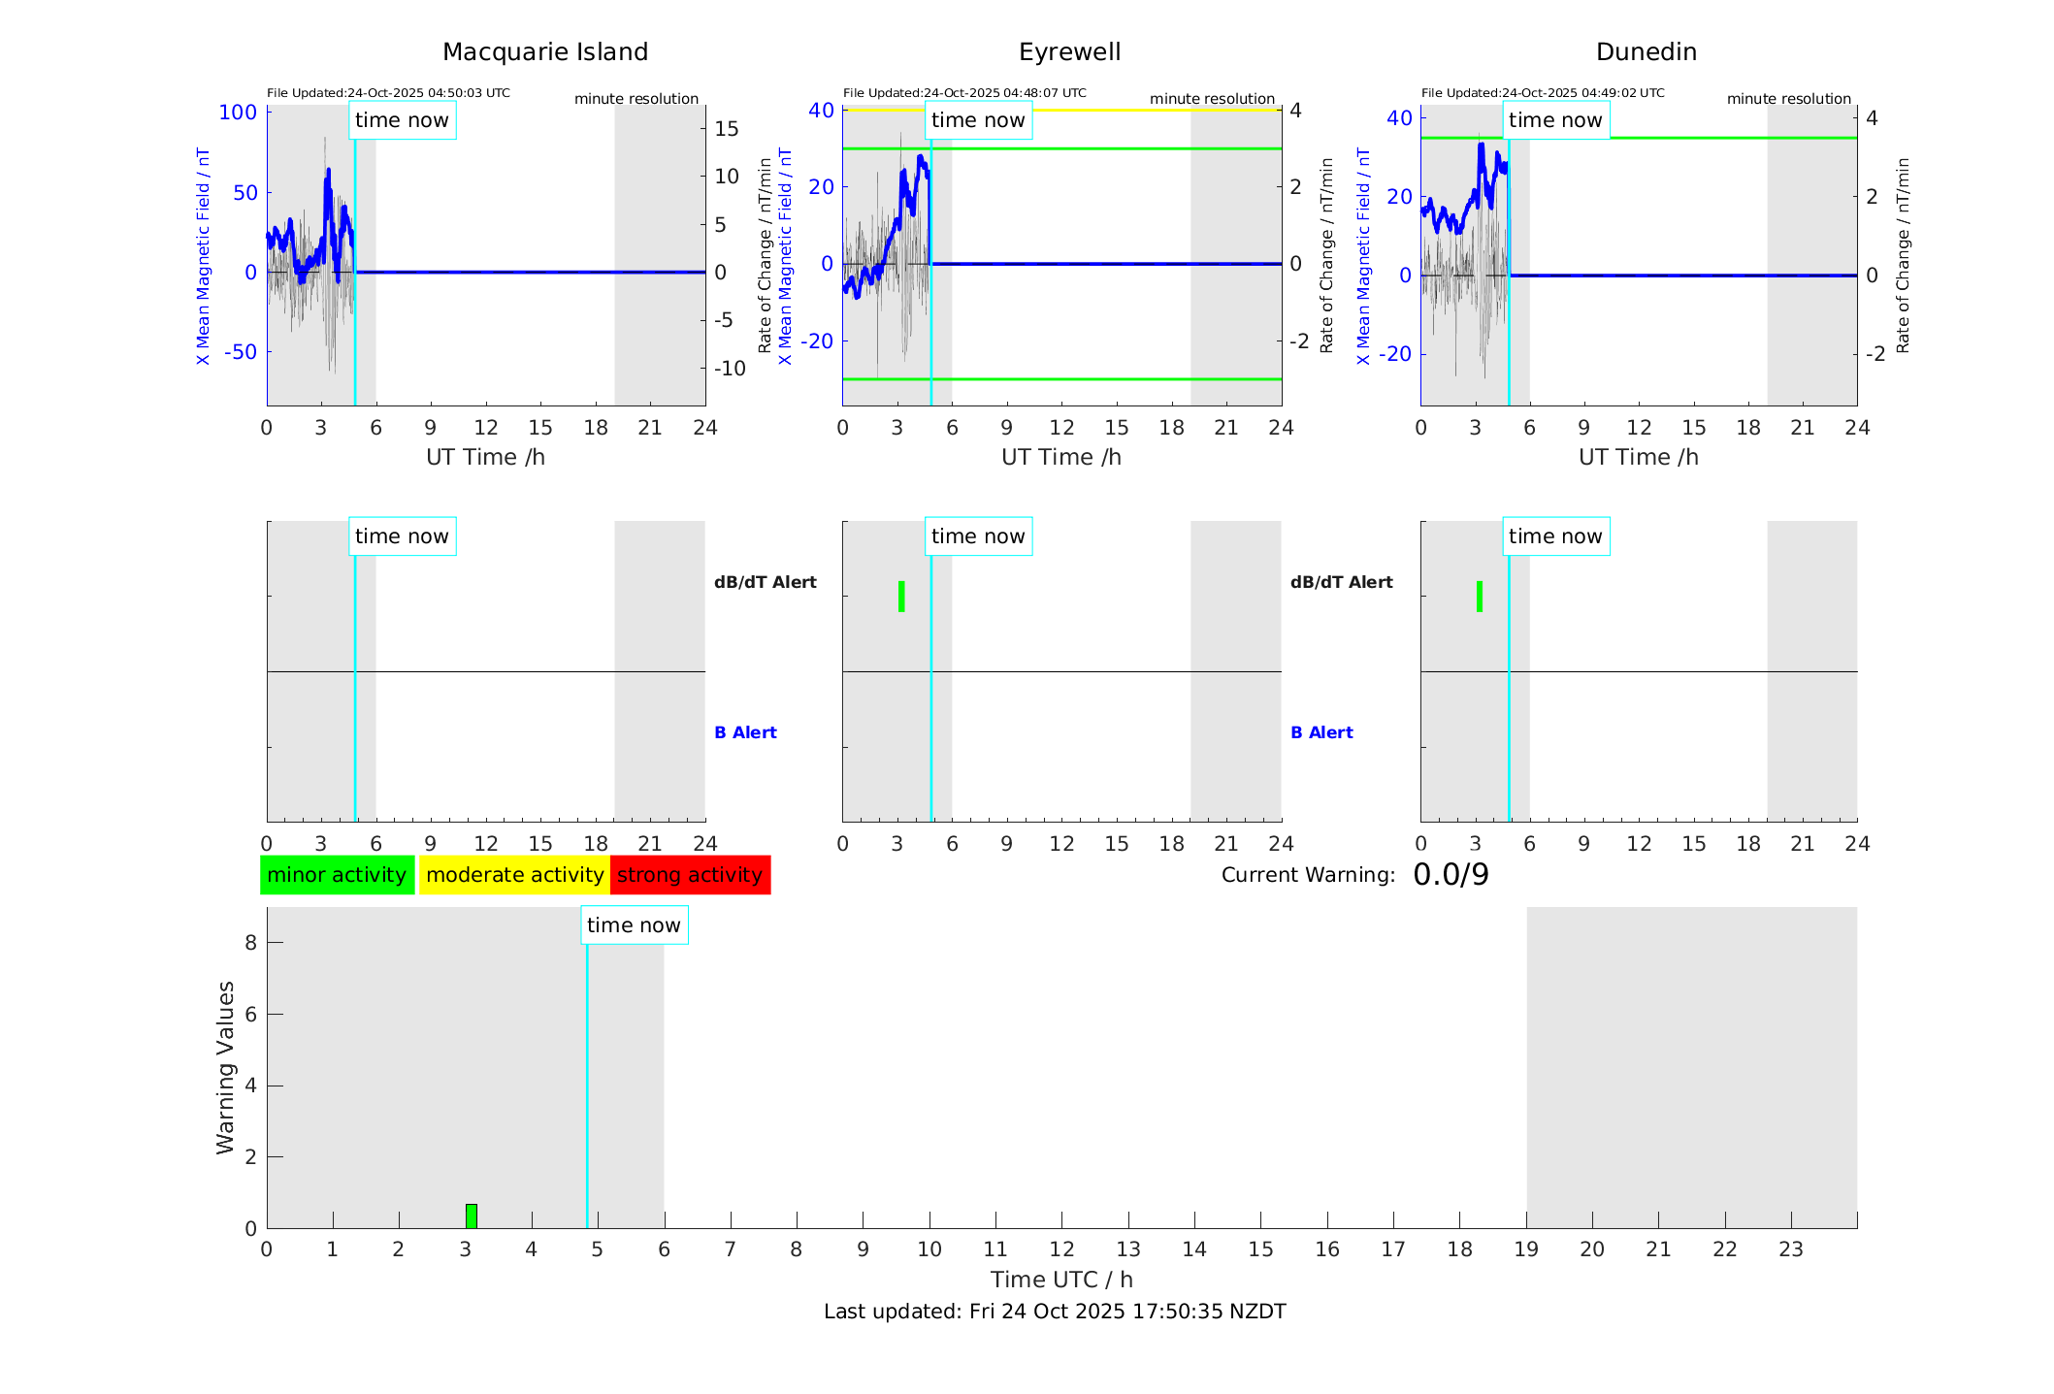
Task: Click time now label on Eyrewell alert panel
Action: point(978,536)
